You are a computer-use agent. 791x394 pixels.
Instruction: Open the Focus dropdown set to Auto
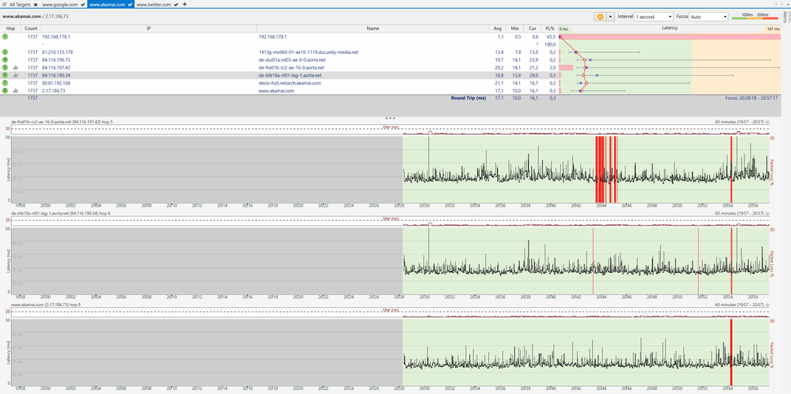pyautogui.click(x=709, y=16)
